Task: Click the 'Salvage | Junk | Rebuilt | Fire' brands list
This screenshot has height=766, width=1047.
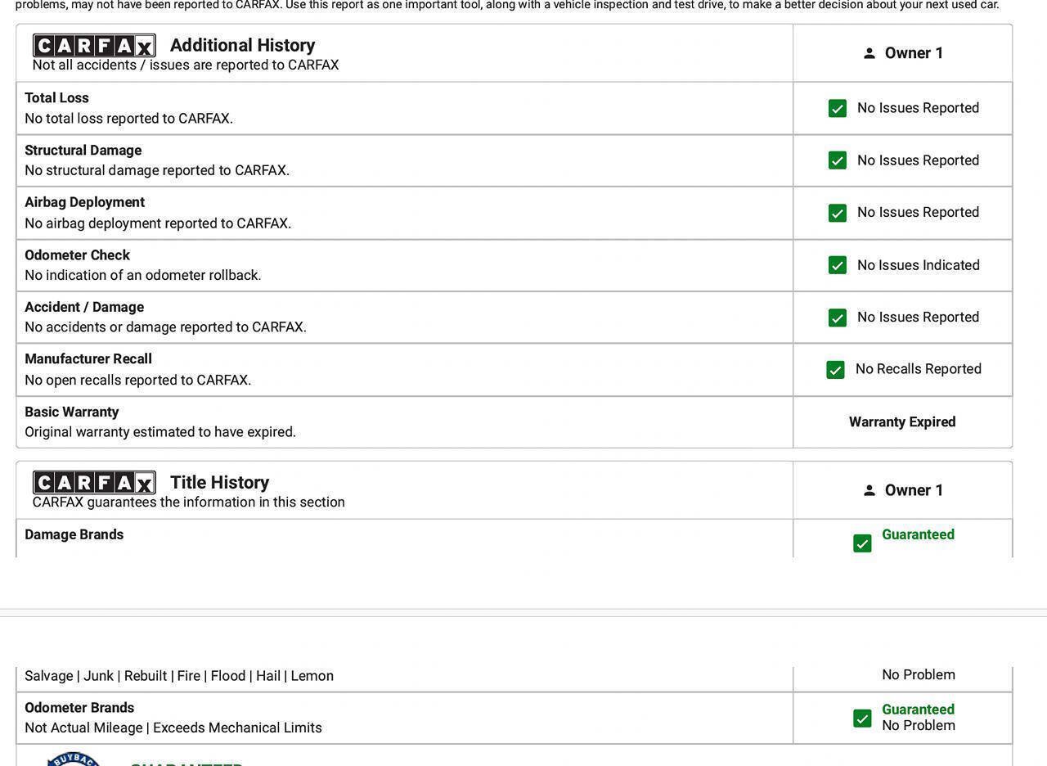Action: [179, 676]
